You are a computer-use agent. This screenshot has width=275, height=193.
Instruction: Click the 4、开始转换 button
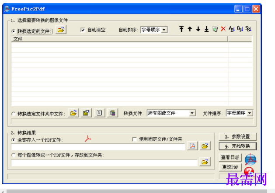tap(238, 146)
